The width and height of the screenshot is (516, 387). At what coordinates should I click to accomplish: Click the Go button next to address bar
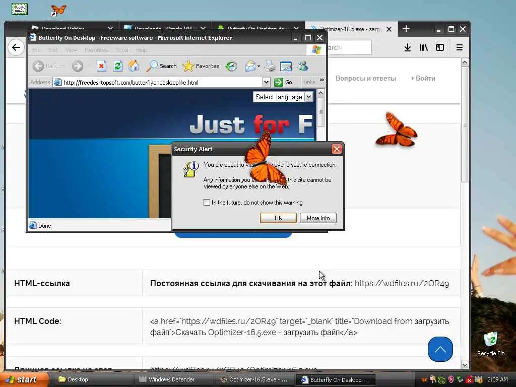tap(283, 82)
